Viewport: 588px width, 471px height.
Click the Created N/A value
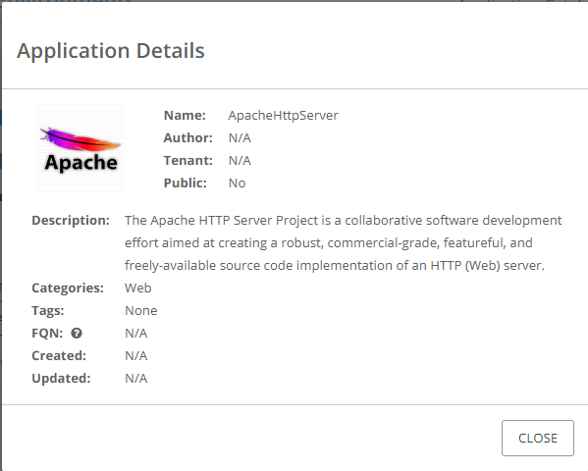pyautogui.click(x=136, y=355)
